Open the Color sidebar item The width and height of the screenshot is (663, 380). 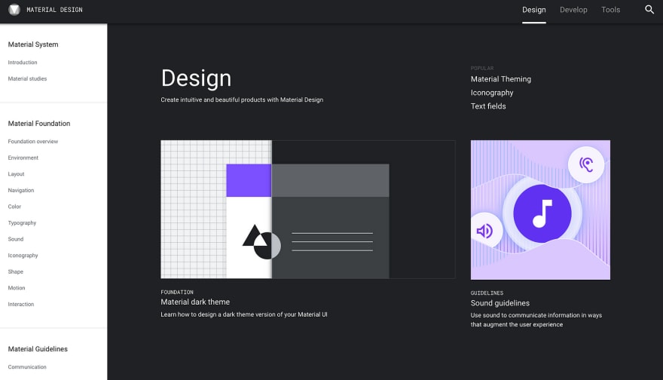(14, 207)
